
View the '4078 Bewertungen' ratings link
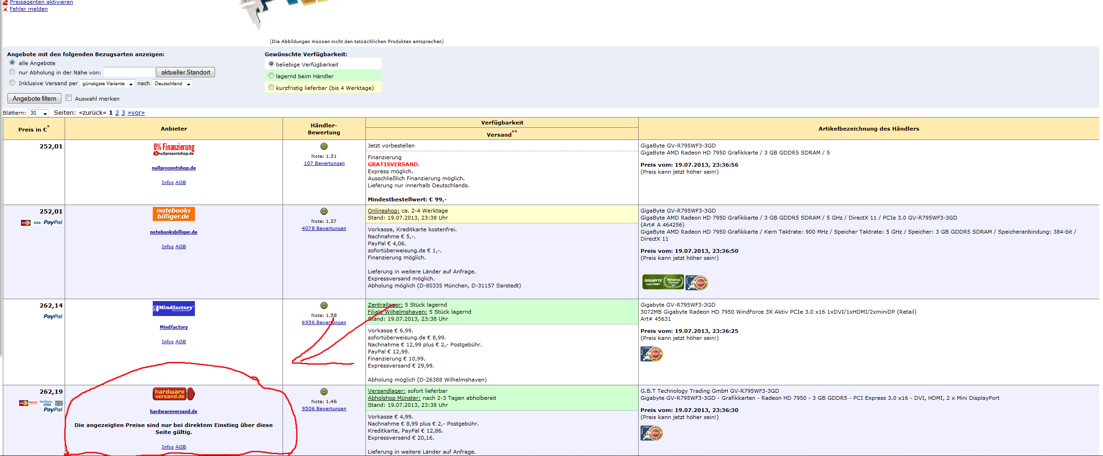[324, 228]
